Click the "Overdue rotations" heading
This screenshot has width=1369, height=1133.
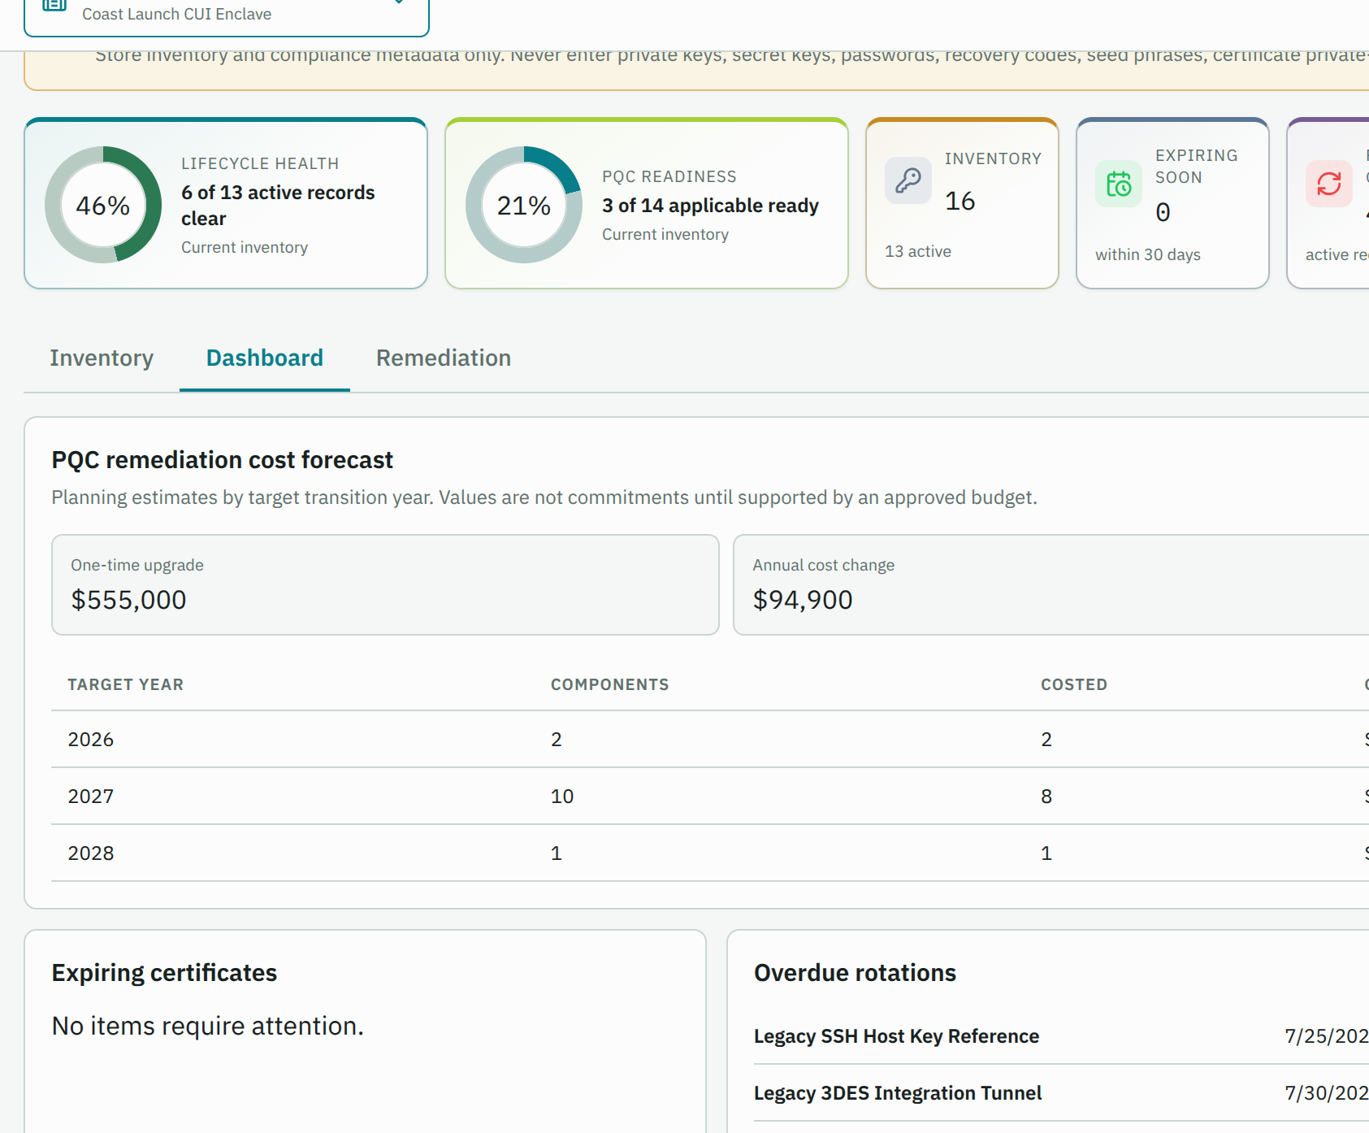[x=855, y=973]
